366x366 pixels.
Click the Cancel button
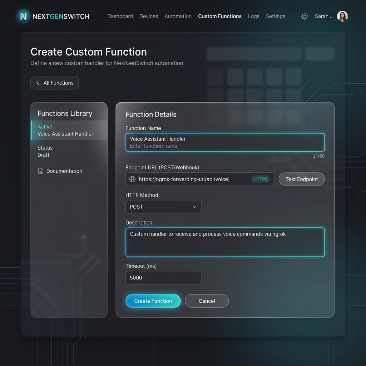click(x=207, y=301)
